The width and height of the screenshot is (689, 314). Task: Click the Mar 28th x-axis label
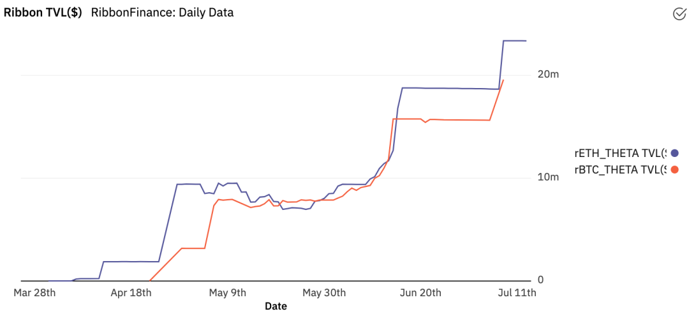point(35,292)
